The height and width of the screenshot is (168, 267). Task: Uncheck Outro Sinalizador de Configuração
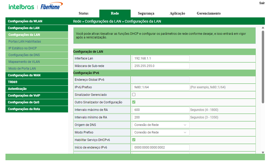(134, 102)
